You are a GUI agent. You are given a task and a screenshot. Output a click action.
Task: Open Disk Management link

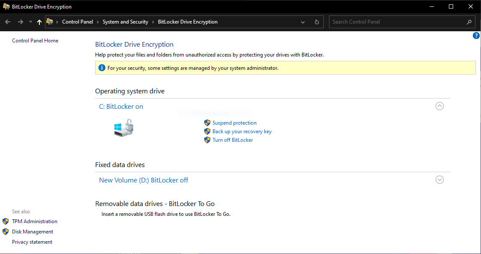(x=33, y=232)
